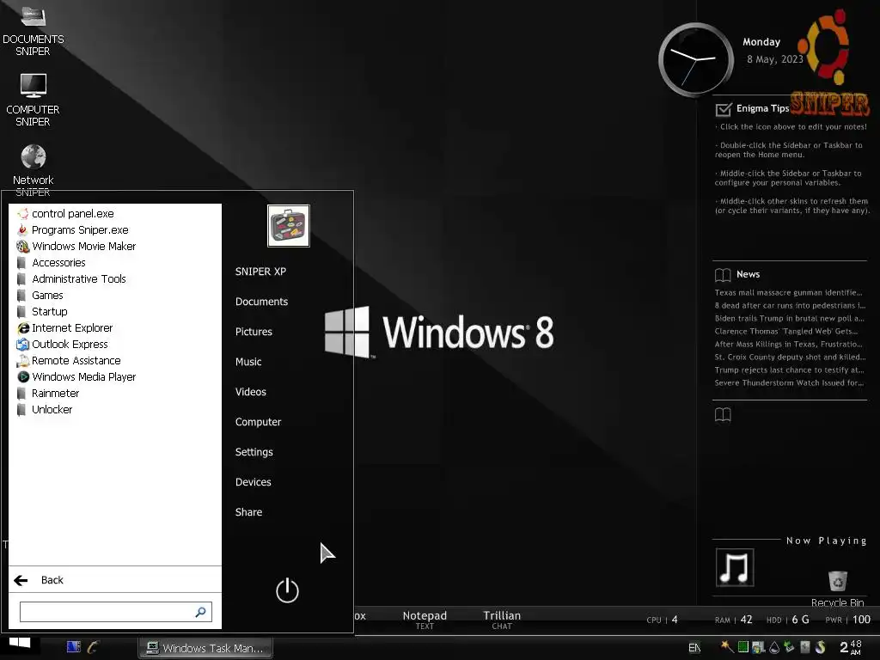Open Videos in the start menu
880x660 pixels.
[250, 392]
